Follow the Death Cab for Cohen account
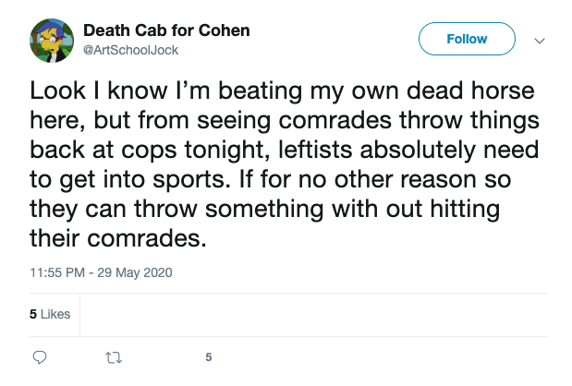Screen dimensions: 572x386 point(467,40)
